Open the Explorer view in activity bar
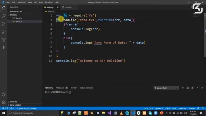Screen dimensions: 206x116 (4, 8)
